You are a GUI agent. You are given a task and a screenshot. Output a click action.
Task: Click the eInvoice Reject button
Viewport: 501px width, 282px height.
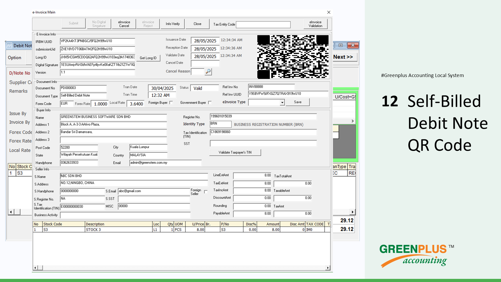coord(148,24)
